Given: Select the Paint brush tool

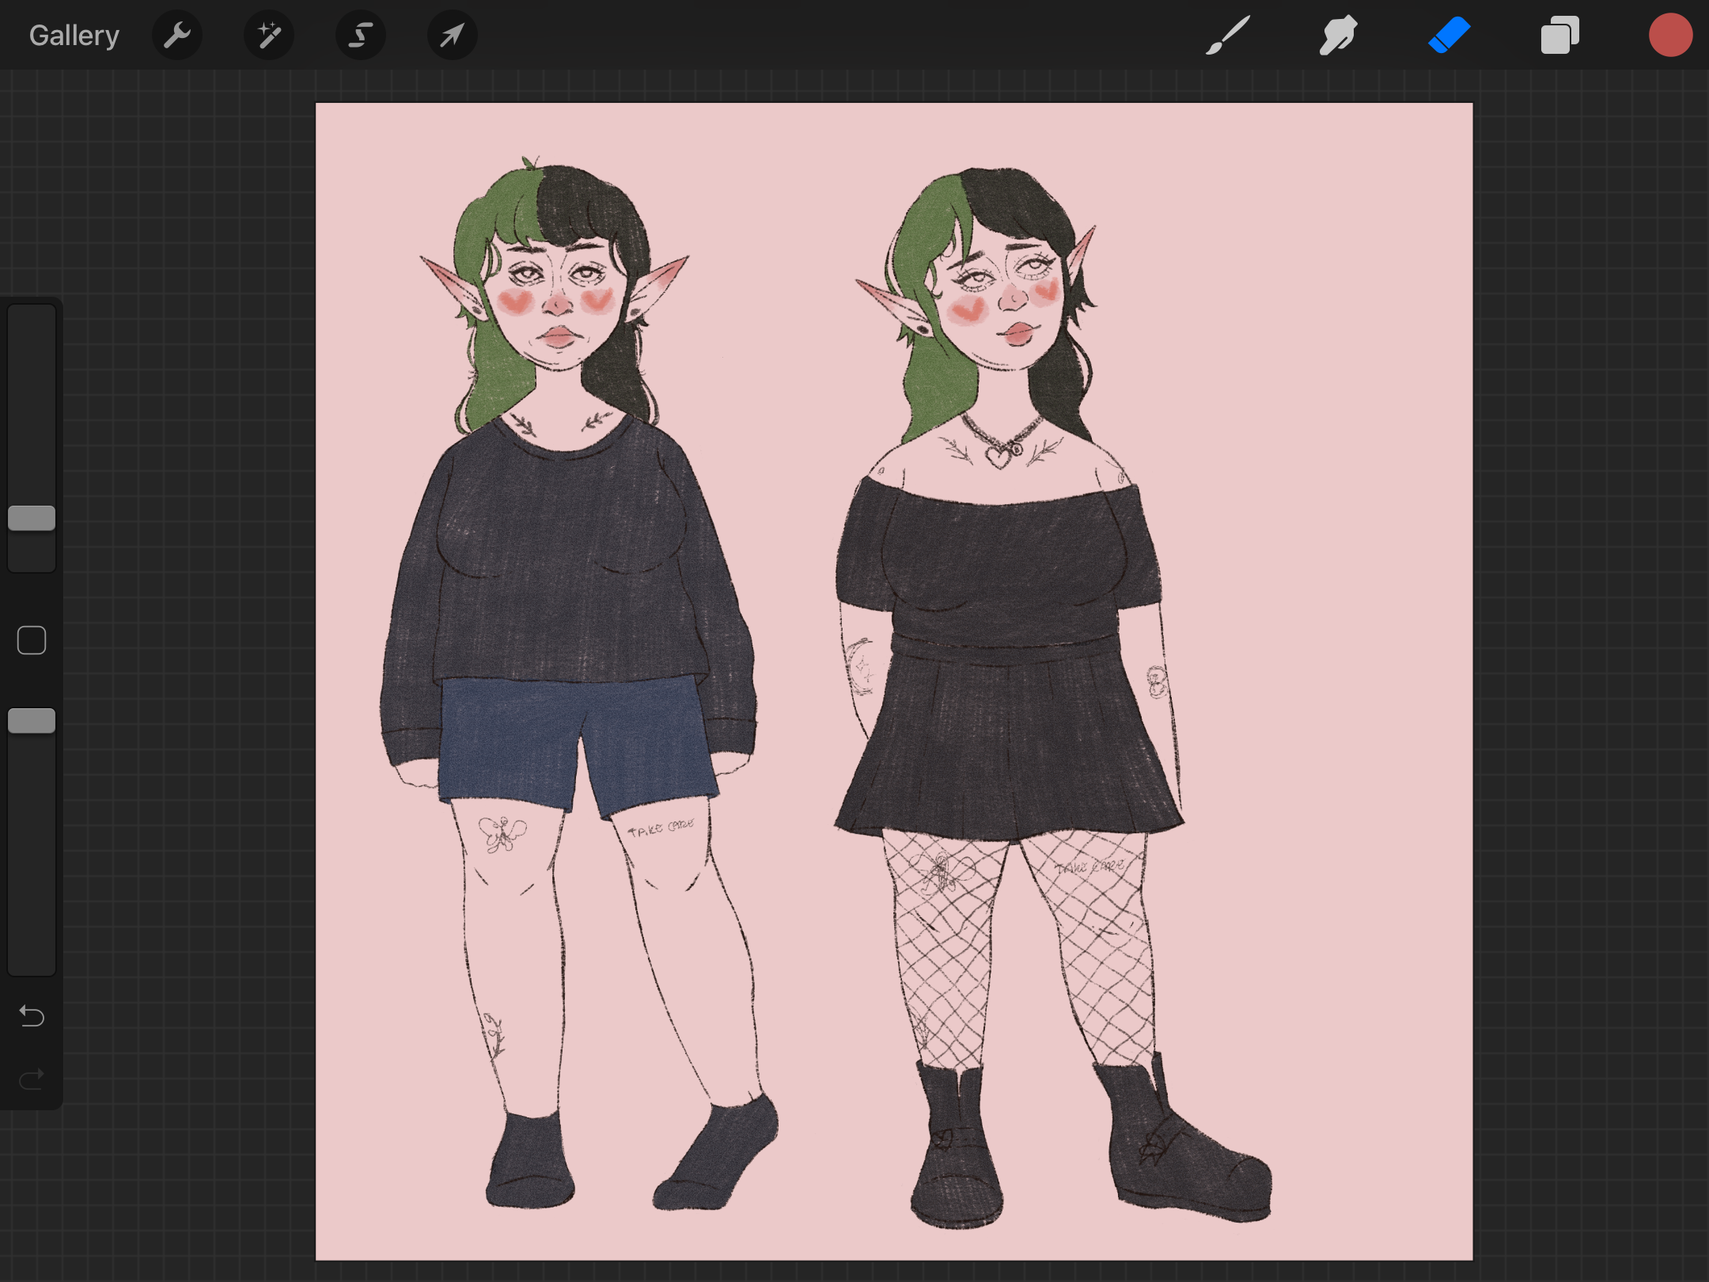Looking at the screenshot, I should 1228,36.
